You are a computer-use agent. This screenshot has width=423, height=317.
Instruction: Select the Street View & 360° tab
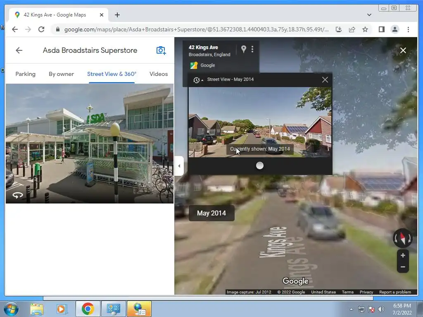112,74
